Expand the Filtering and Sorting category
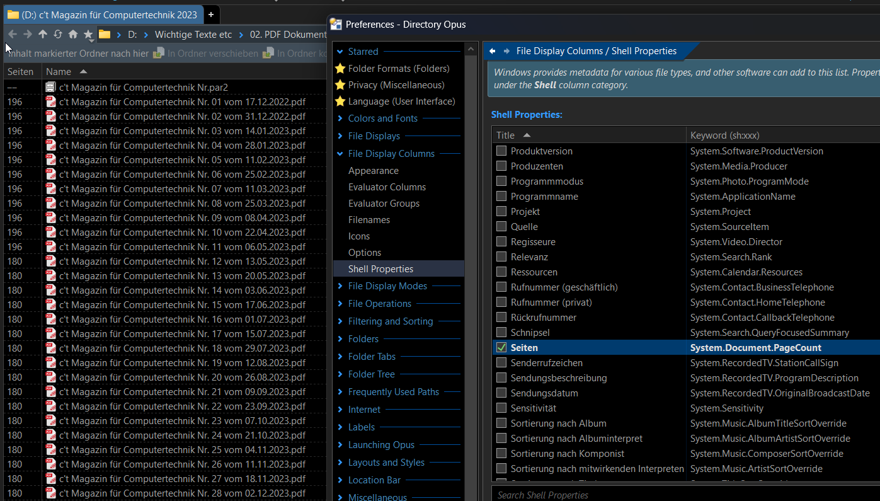This screenshot has width=880, height=501. [340, 321]
